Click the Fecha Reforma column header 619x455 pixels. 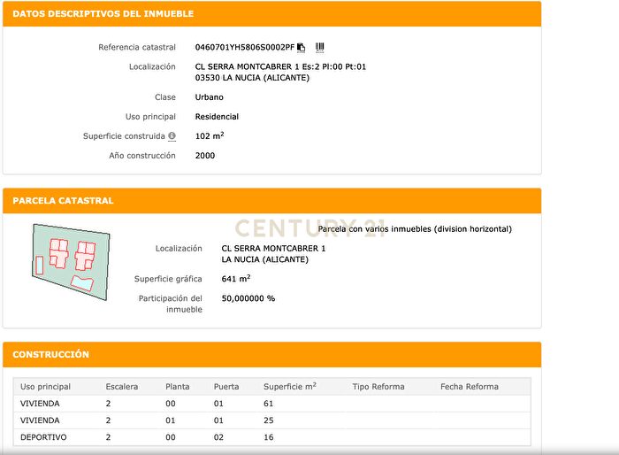tap(470, 387)
